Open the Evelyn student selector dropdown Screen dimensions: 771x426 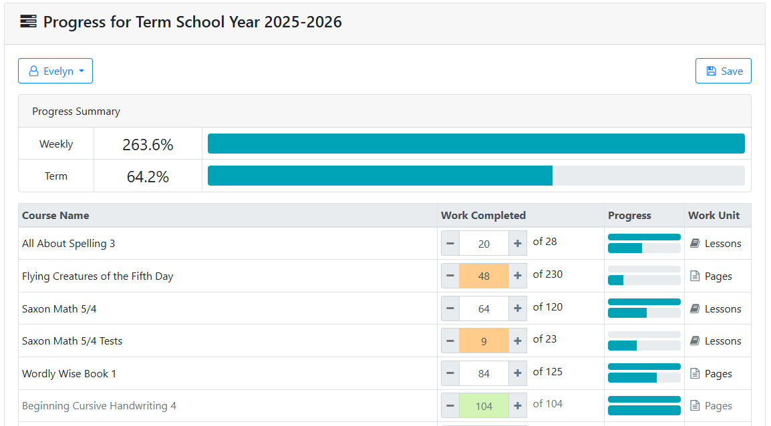55,70
